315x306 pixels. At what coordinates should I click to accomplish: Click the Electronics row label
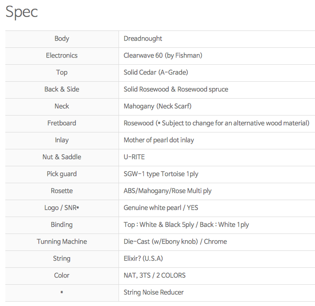click(x=62, y=56)
